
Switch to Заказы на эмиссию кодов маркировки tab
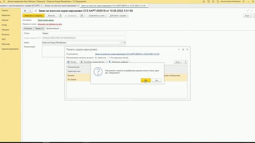(x=60, y=6)
